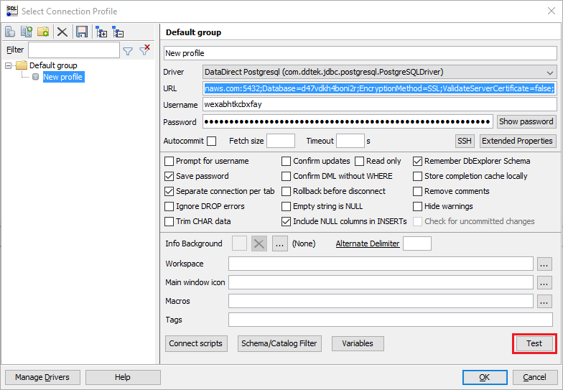Browse for a Workspace file
The height and width of the screenshot is (390, 563).
click(x=544, y=264)
